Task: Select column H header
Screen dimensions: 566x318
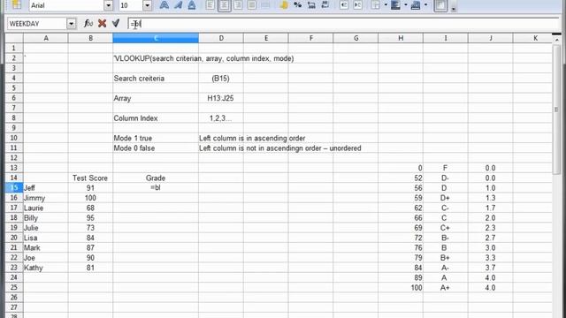Action: click(401, 38)
